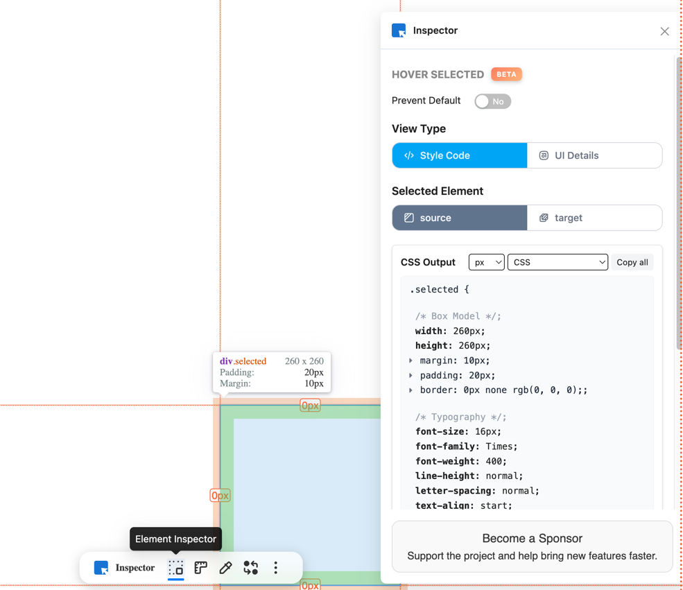683x590 pixels.
Task: Click the BETA badge
Action: point(506,74)
